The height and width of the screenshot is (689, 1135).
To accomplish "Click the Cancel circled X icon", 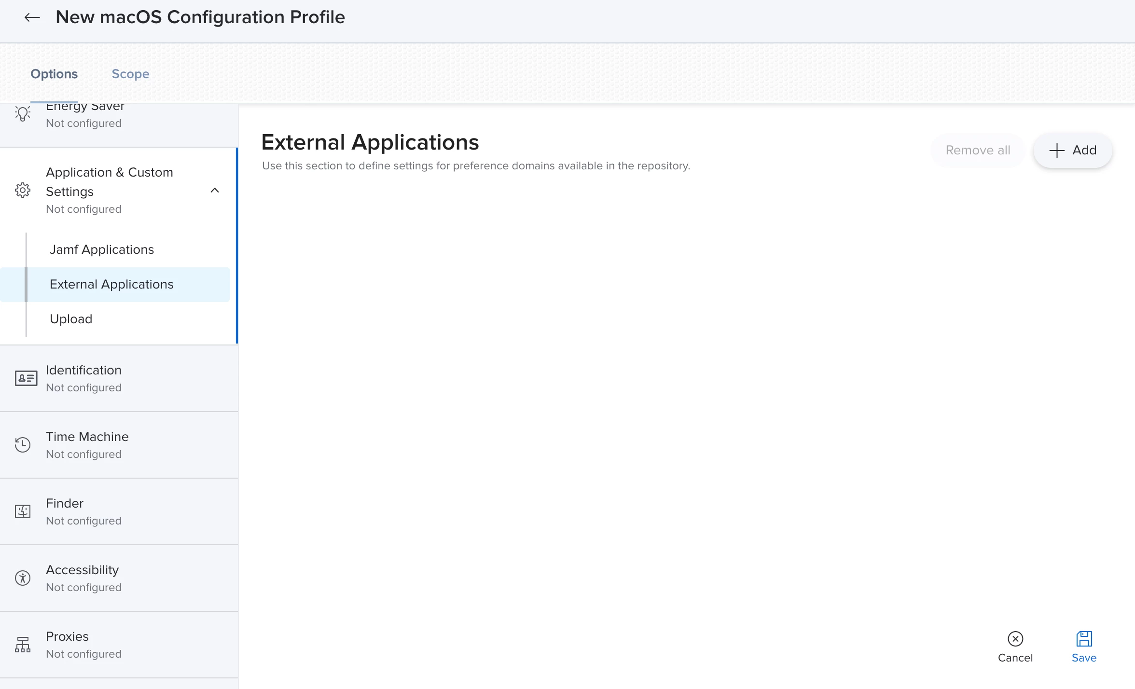I will pyautogui.click(x=1015, y=639).
